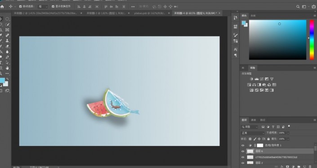Image resolution: width=317 pixels, height=168 pixels.
Task: Add a Levels adjustment
Action: pyautogui.click(x=257, y=79)
